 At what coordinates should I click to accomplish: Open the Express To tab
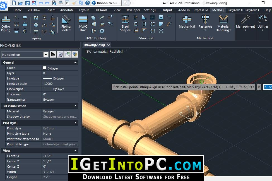pyautogui.click(x=201, y=10)
